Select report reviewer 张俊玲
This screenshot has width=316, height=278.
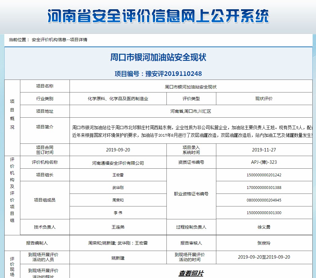pyautogui.click(x=264, y=243)
